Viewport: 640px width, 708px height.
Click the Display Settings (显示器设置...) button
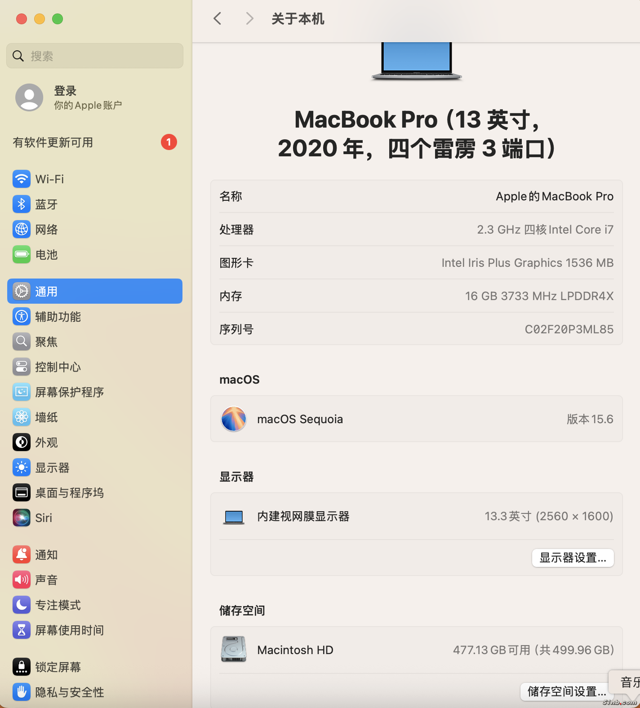click(x=573, y=558)
